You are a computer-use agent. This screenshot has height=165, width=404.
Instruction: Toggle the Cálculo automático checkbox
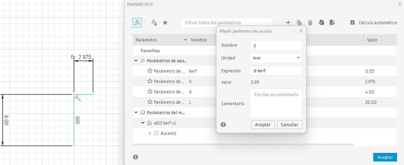[x=353, y=22]
